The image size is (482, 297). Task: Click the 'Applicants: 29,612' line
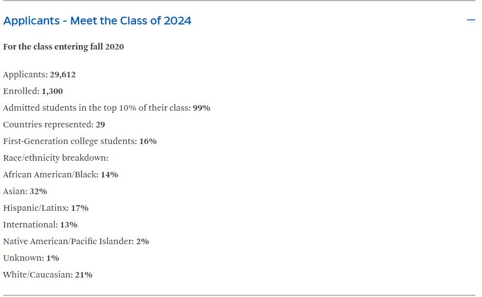click(x=40, y=75)
